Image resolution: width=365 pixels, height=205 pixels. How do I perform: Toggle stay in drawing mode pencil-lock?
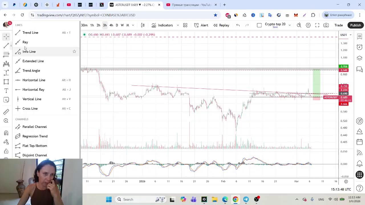(x=6, y=142)
